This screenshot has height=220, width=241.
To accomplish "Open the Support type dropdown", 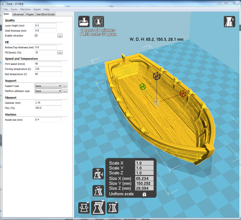I will pos(48,86).
